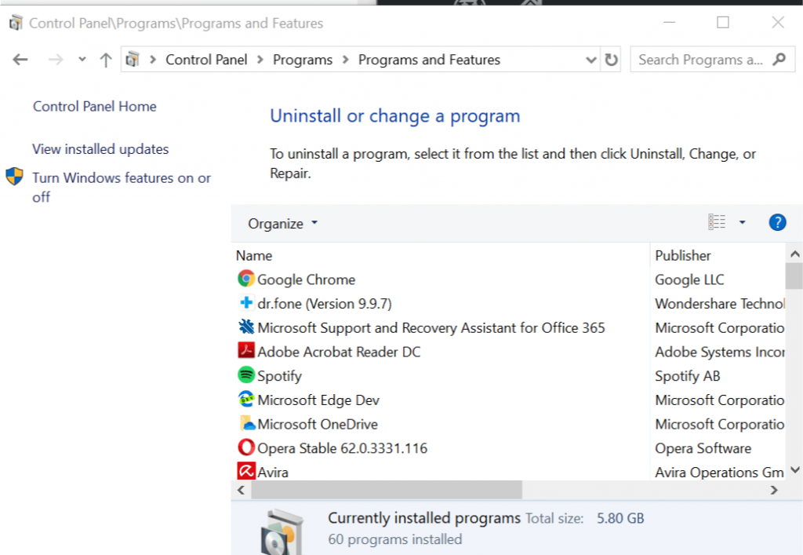The height and width of the screenshot is (555, 803).
Task: Open the Organize dropdown menu
Action: point(282,224)
